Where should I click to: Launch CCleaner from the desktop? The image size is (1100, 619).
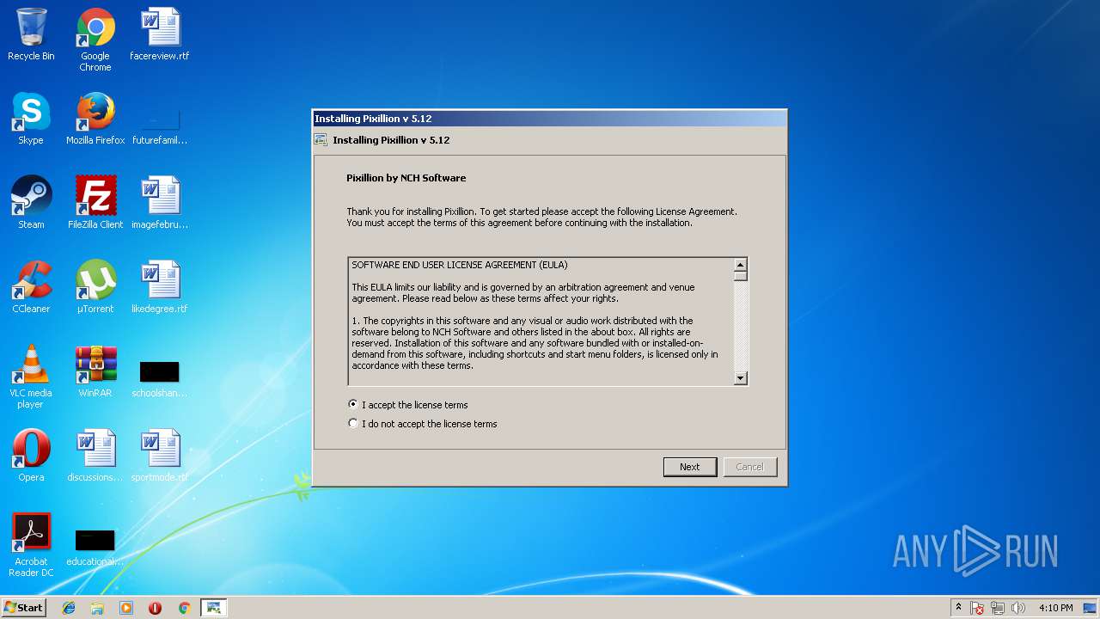pyautogui.click(x=31, y=287)
